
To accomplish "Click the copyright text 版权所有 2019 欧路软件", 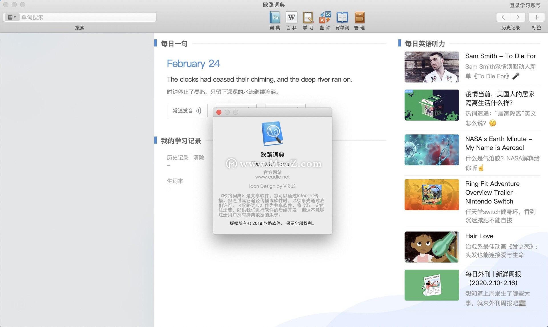I will click(272, 223).
